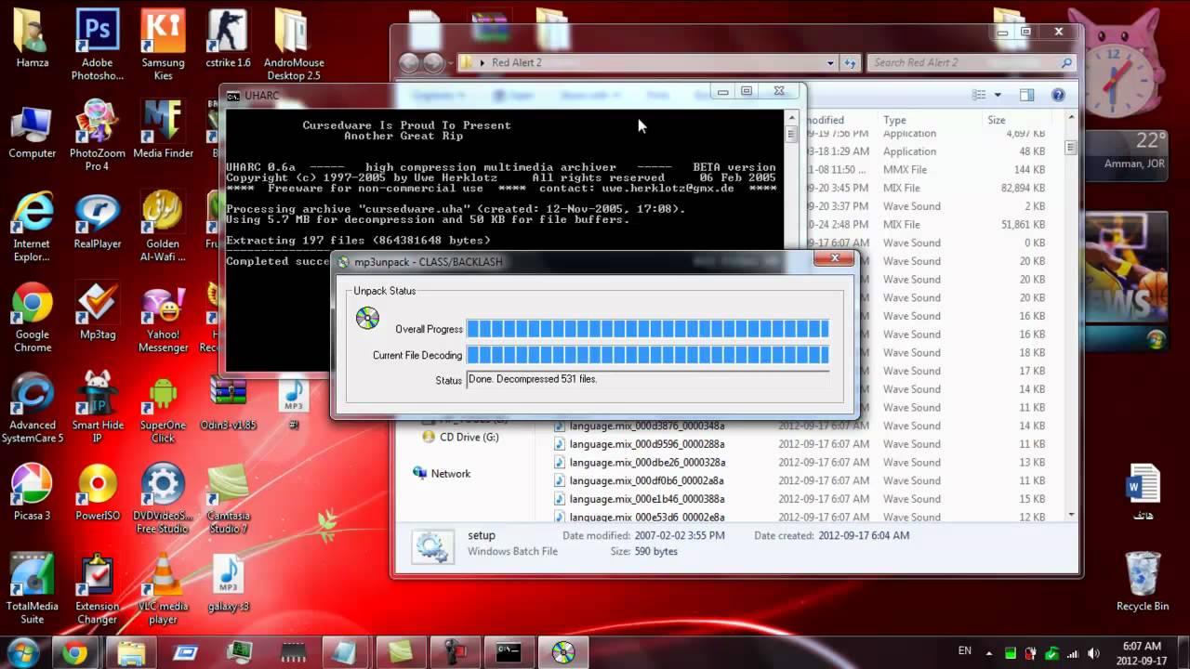Launch the Samsung Kies desktop icon
The width and height of the screenshot is (1190, 669).
tap(163, 44)
